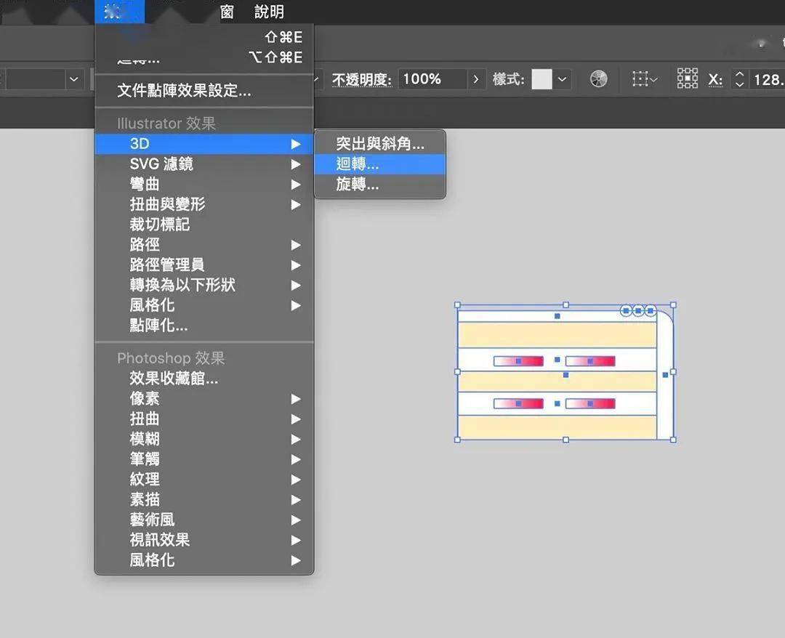Screen dimensions: 785x638
Task: Open 文件點陣效果設定... menu item
Action: 184,91
